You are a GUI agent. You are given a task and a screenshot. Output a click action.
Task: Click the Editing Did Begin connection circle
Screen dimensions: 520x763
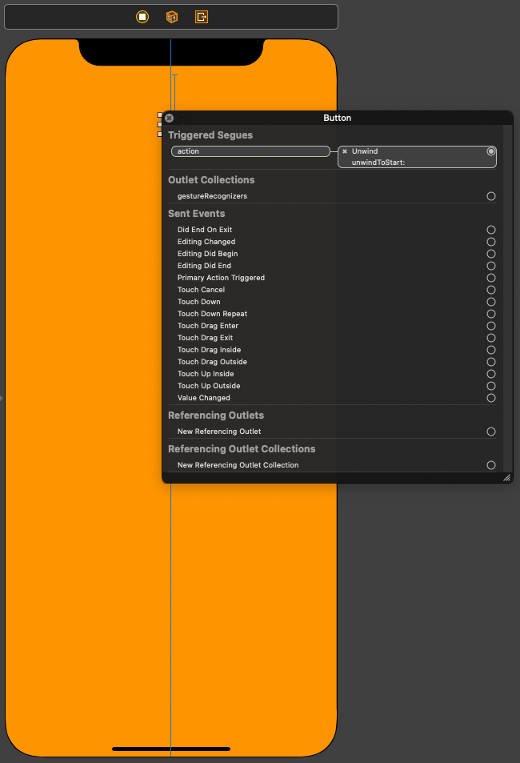[x=491, y=254]
